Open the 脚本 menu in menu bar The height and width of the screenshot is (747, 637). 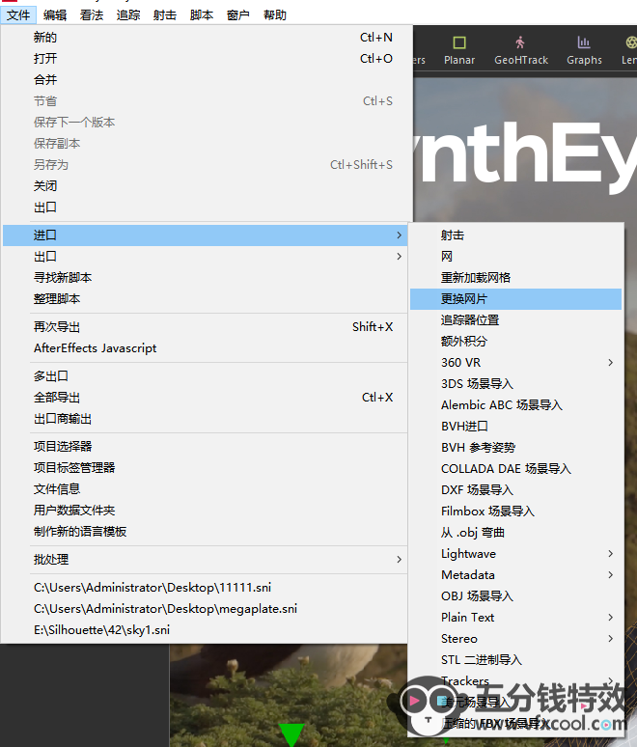point(202,15)
